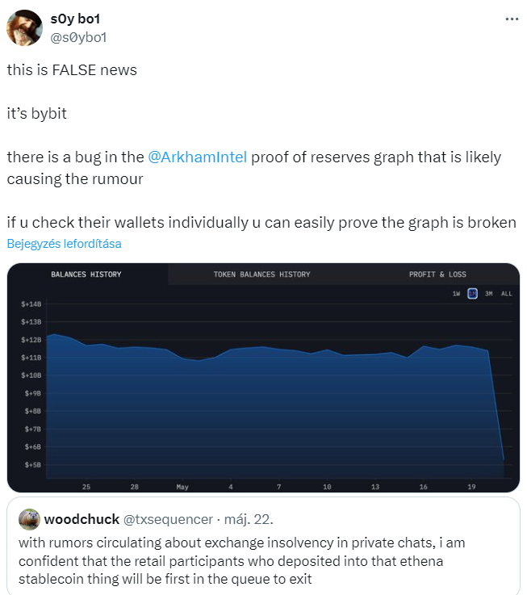527x595 pixels.
Task: Open the three-dot more options menu
Action: pos(512,19)
